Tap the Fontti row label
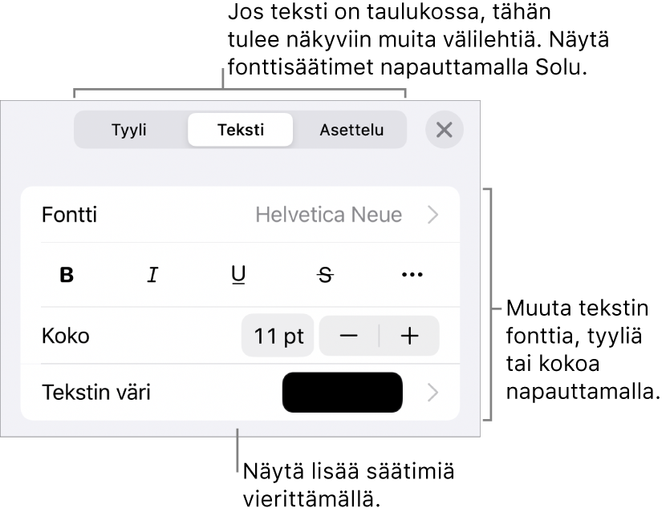The image size is (670, 516). click(x=69, y=215)
